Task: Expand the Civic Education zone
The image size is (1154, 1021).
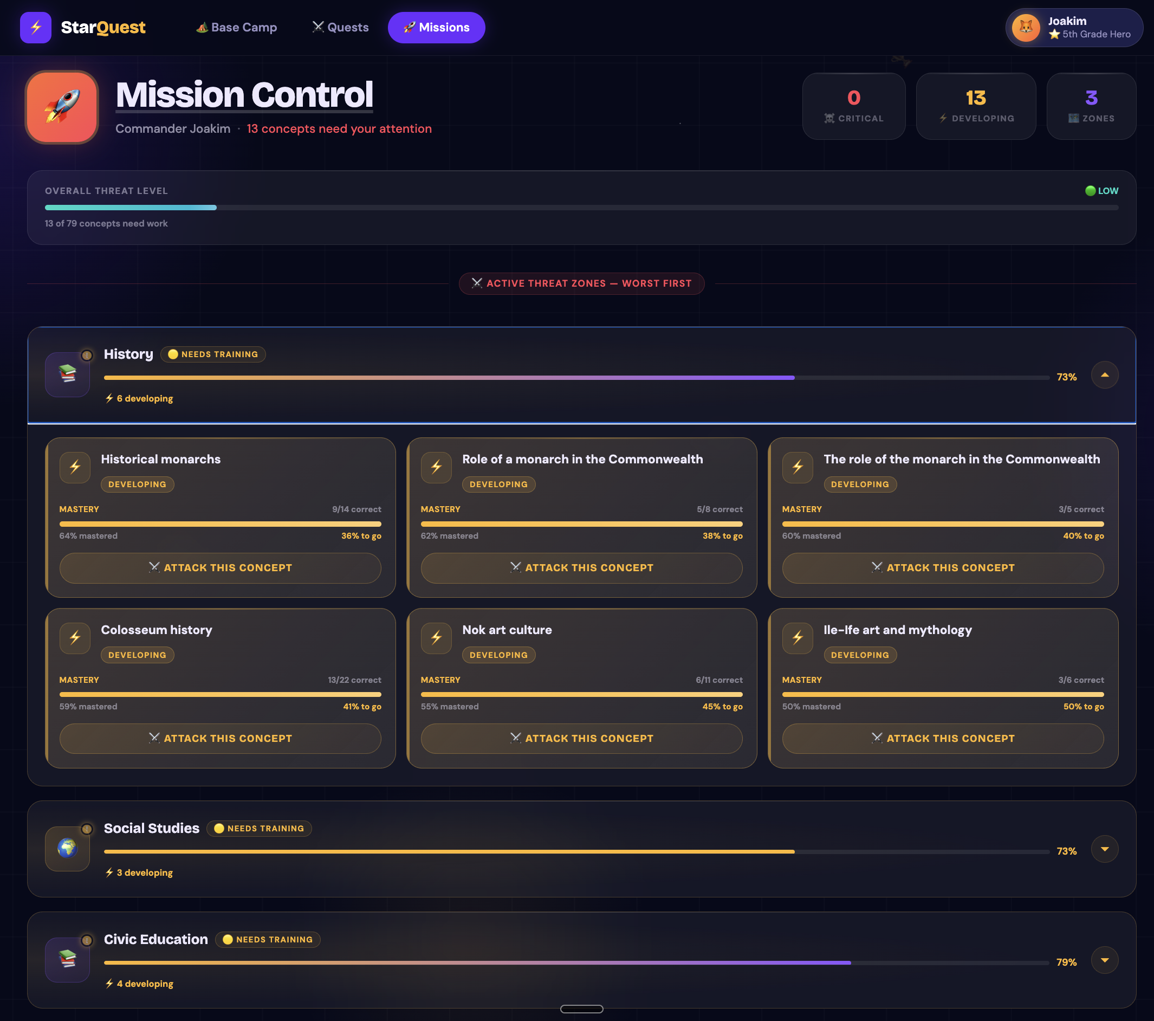Action: coord(1105,960)
